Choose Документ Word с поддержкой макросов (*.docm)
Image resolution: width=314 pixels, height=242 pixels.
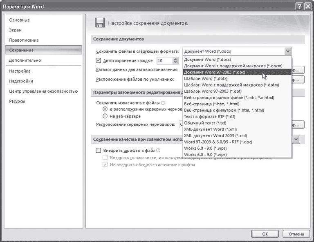click(237, 66)
